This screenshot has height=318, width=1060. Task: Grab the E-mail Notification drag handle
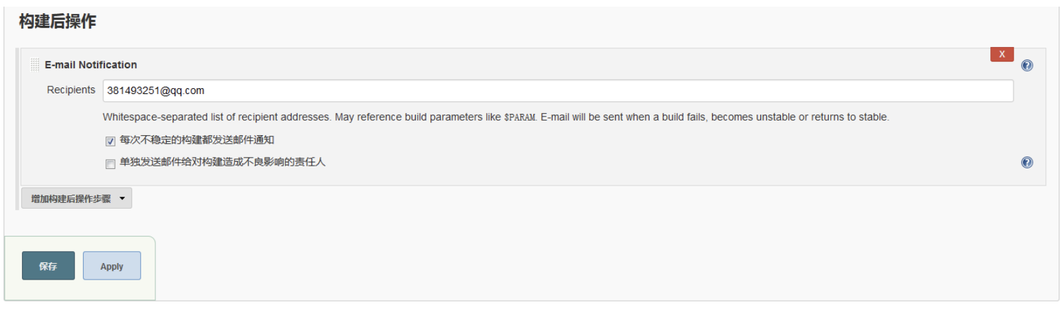(x=35, y=65)
